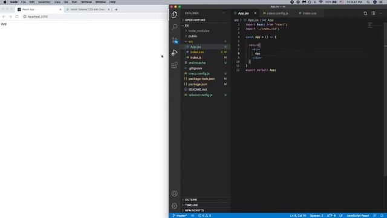The height and width of the screenshot is (218, 387).
Task: Open the View menu
Action: pos(57,2)
